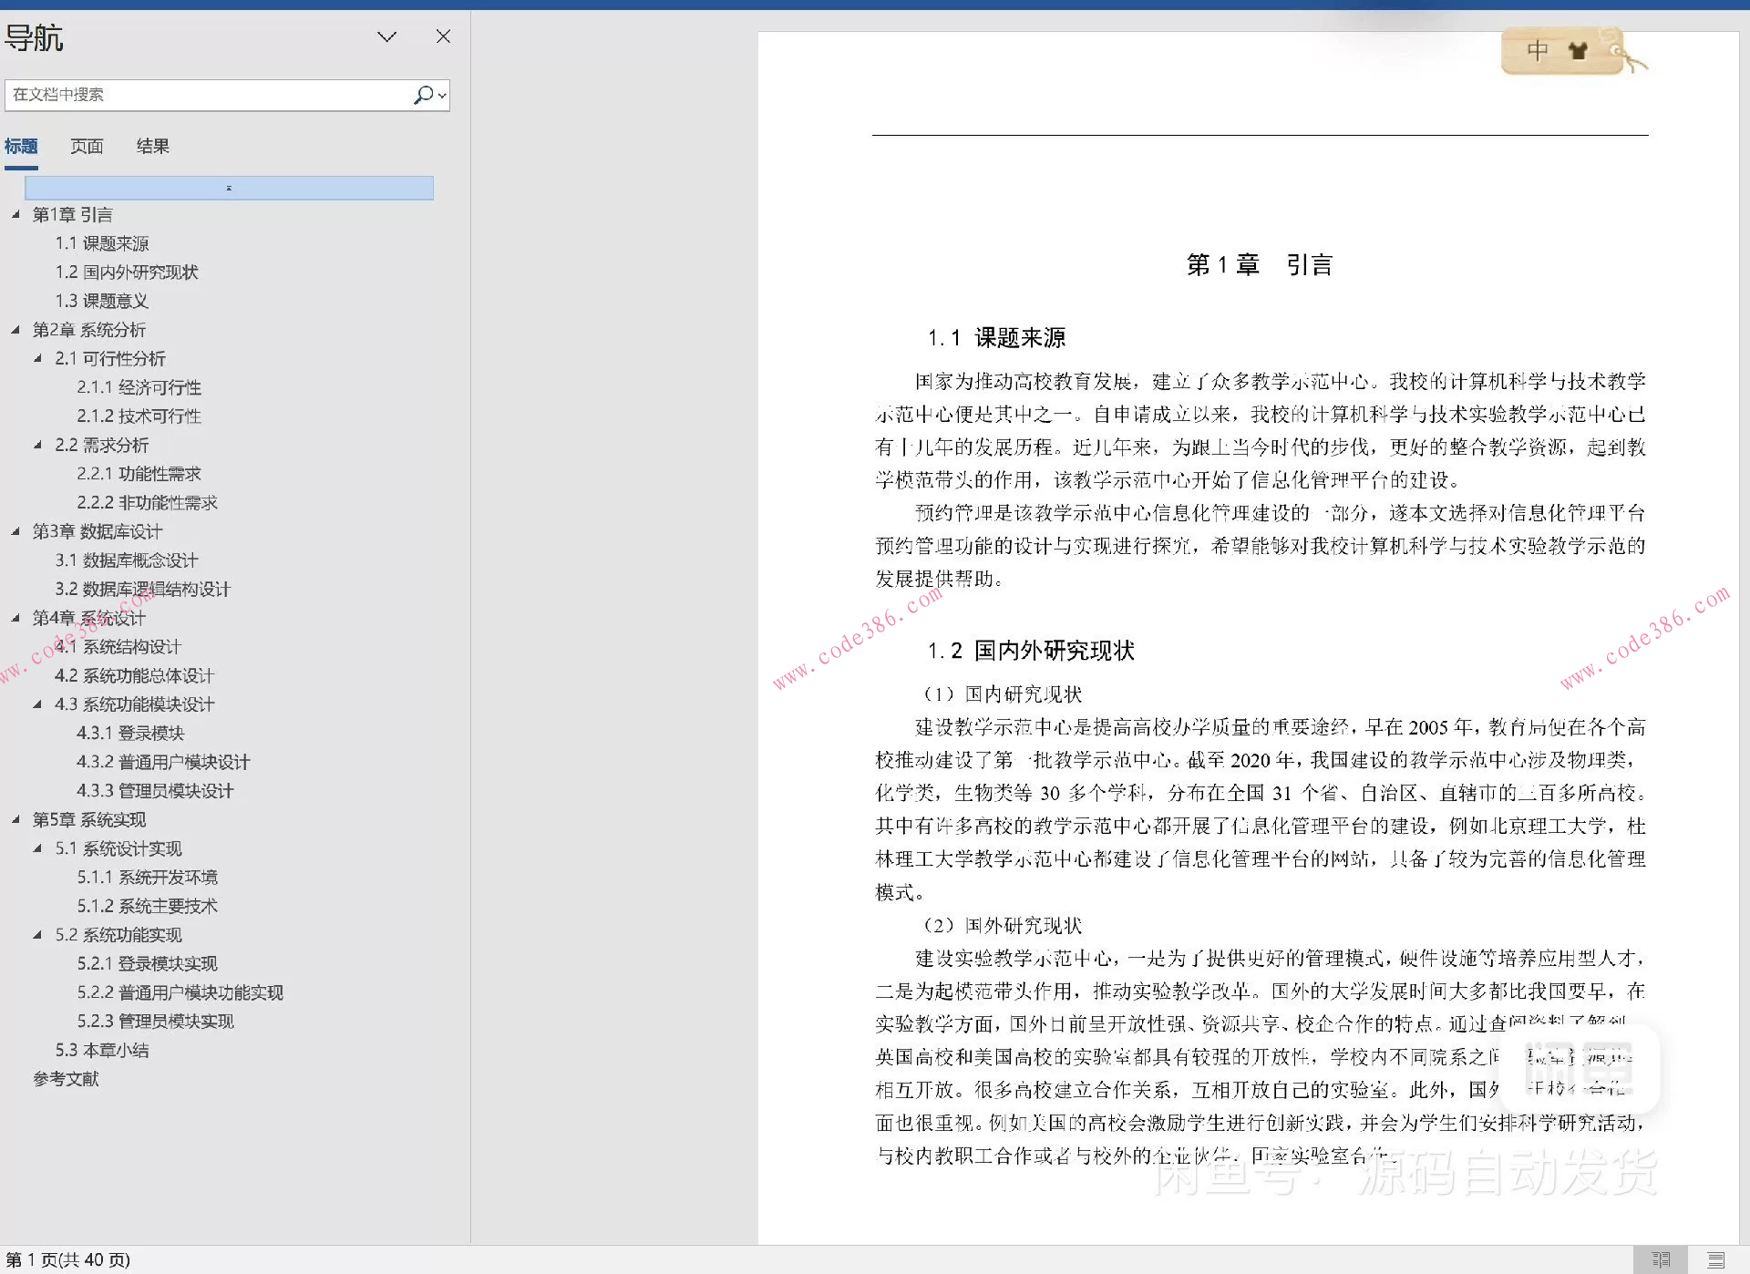The height and width of the screenshot is (1274, 1750).
Task: Click the IME skin shirt icon
Action: tap(1578, 51)
